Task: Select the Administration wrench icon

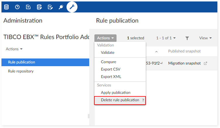Action: 72,7
